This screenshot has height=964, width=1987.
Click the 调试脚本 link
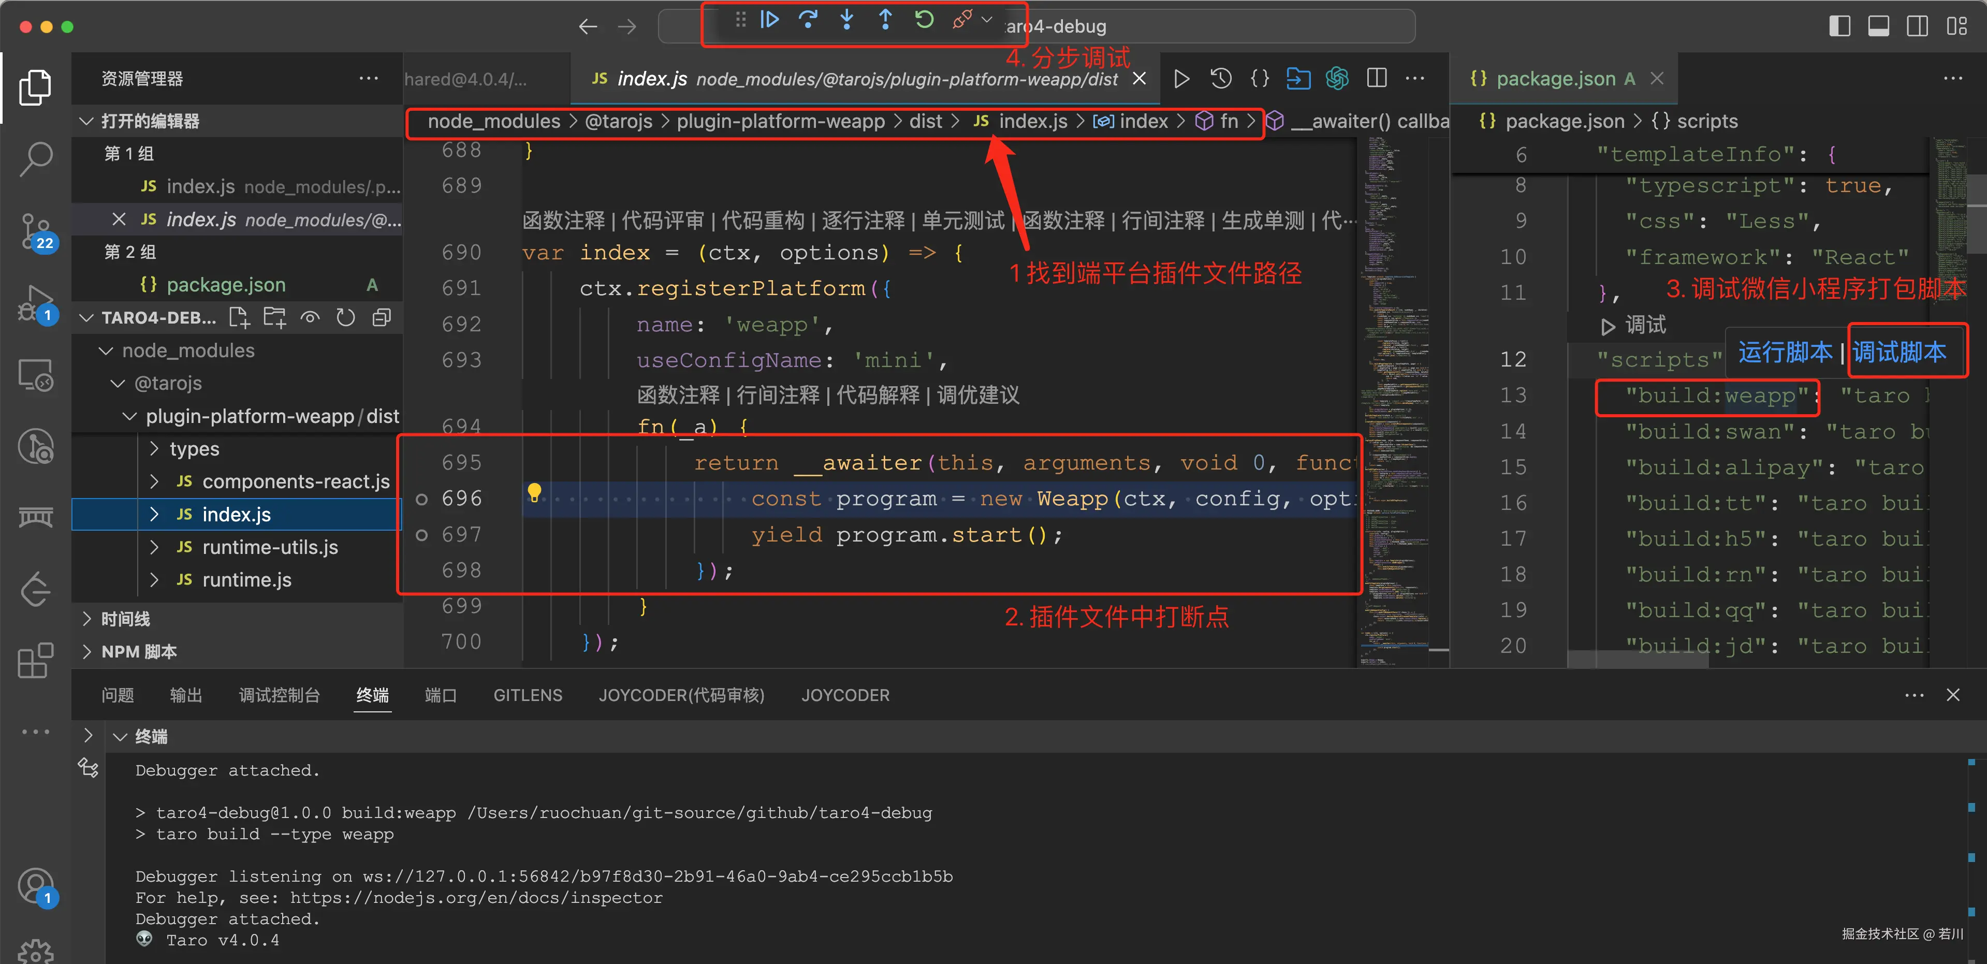coord(1898,353)
